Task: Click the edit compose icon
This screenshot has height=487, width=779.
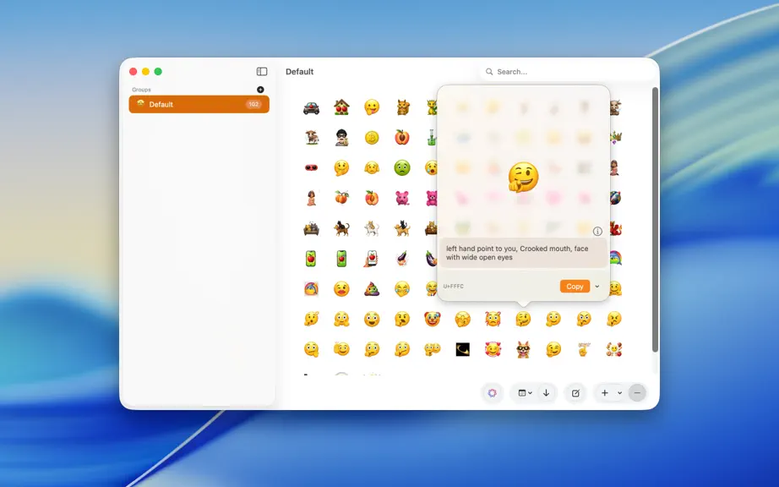Action: tap(575, 393)
